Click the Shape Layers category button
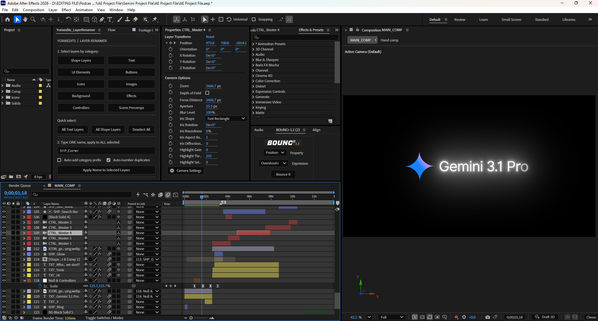 [x=81, y=60]
